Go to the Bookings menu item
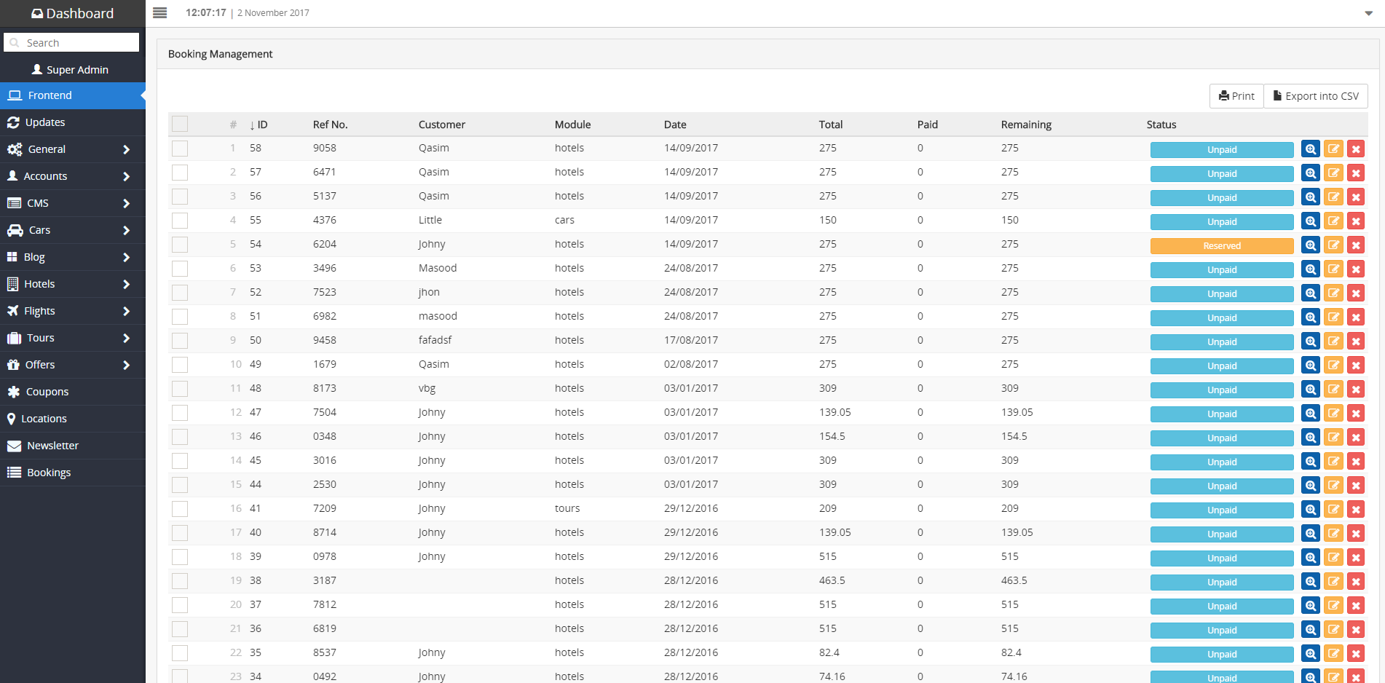Screen dimensions: 1385x683 pyautogui.click(x=49, y=472)
